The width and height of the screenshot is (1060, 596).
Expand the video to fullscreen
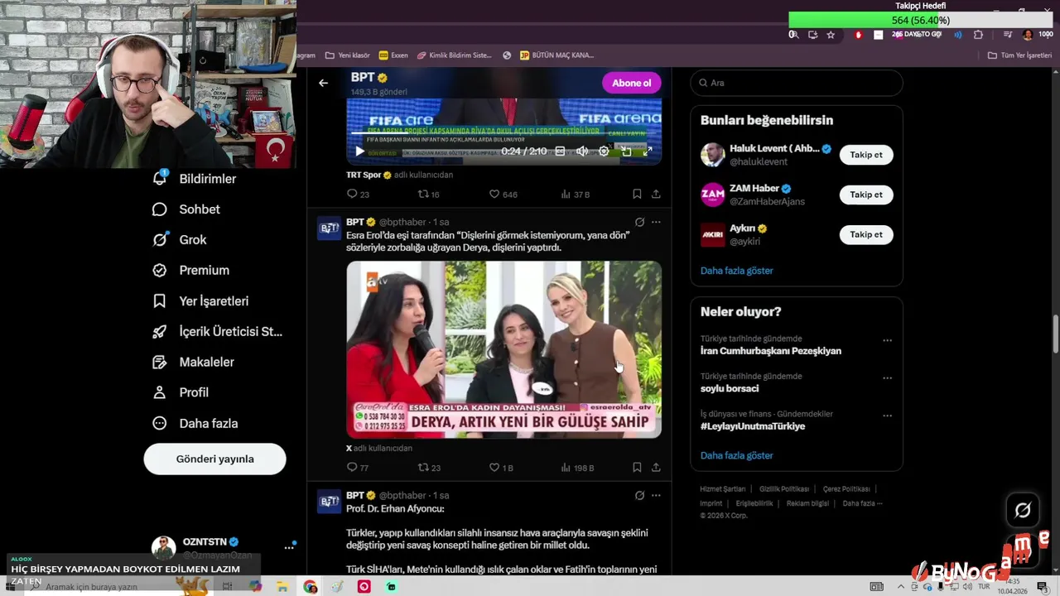pyautogui.click(x=648, y=151)
